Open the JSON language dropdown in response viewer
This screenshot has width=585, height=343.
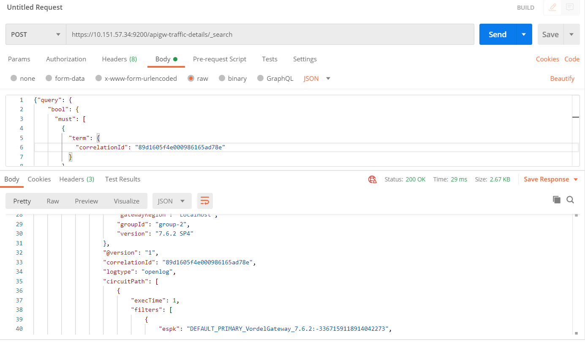coord(171,201)
